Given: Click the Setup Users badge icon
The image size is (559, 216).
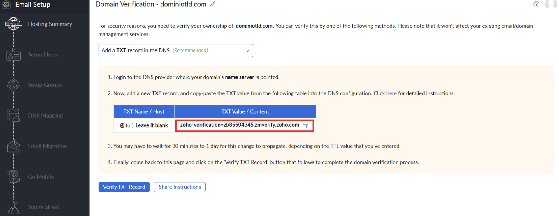Looking at the screenshot, I should click(x=13, y=55).
